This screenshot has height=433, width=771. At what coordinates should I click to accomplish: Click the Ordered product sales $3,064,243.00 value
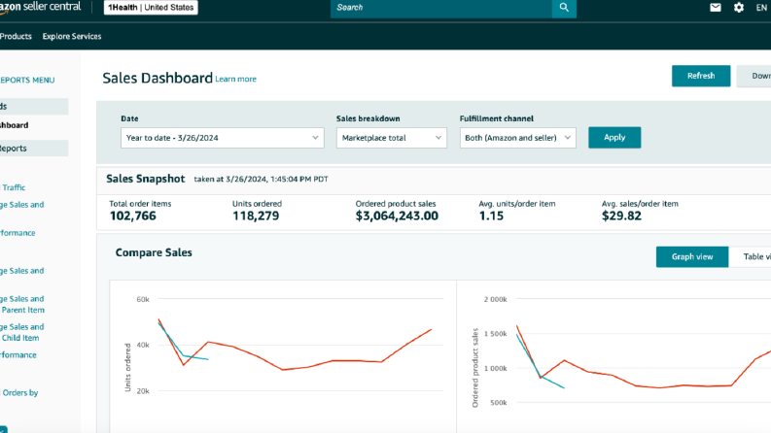point(397,216)
